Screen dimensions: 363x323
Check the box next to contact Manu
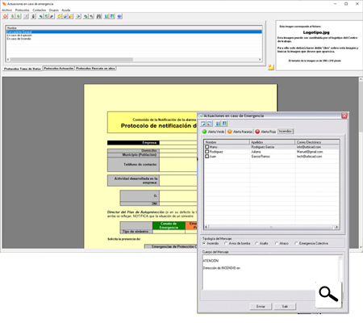(207, 147)
